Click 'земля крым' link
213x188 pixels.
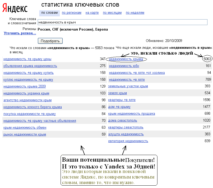click(117, 93)
